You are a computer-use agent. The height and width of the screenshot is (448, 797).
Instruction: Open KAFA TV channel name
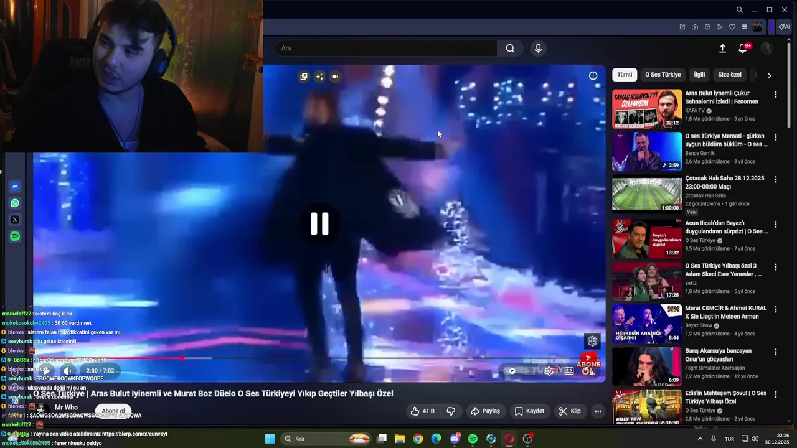coord(695,111)
